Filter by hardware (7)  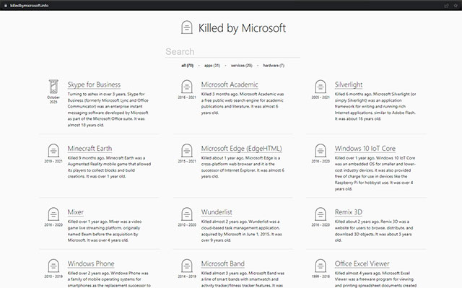(274, 66)
